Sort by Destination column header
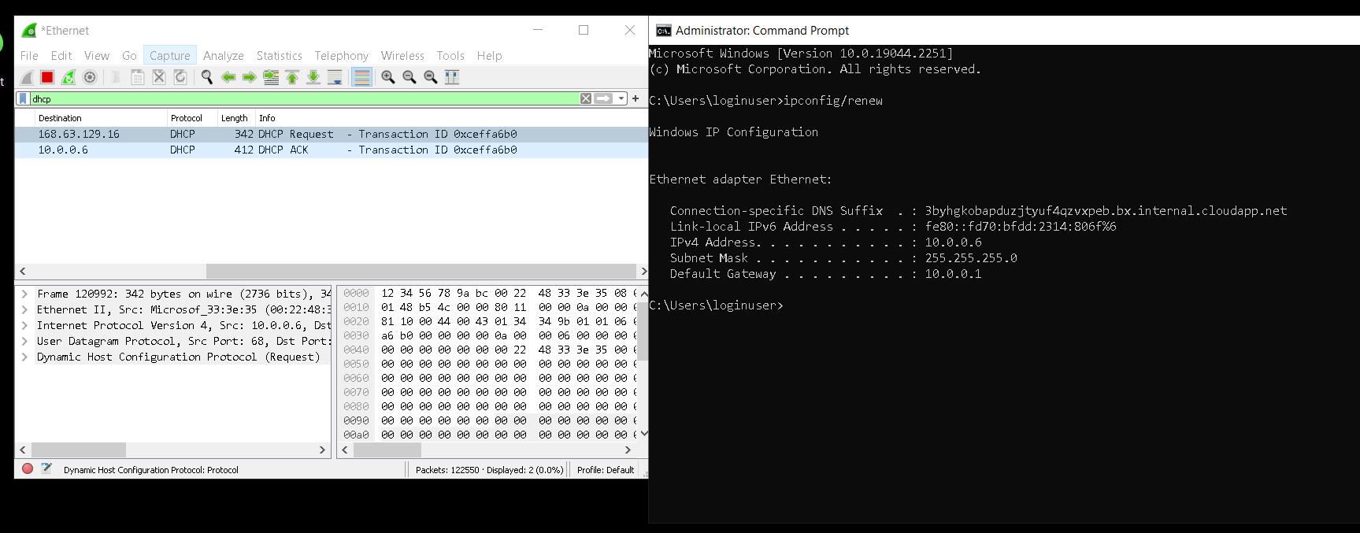This screenshot has height=533, width=1360. click(101, 118)
